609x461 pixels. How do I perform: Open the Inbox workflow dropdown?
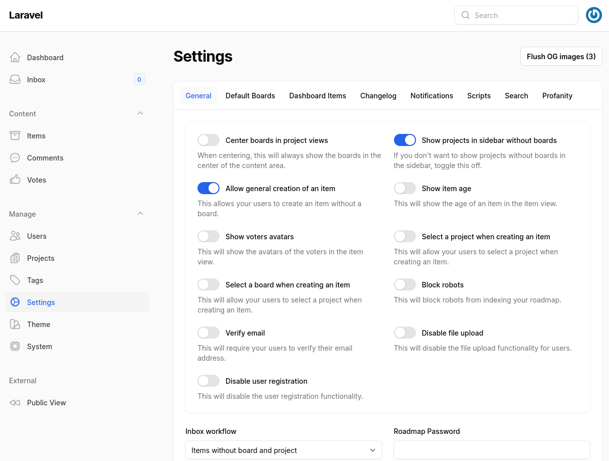(x=284, y=450)
